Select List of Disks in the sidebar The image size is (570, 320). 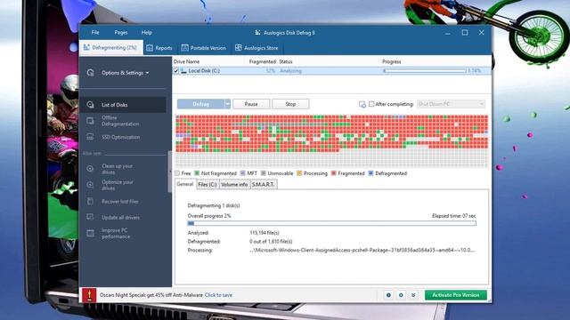click(x=123, y=105)
